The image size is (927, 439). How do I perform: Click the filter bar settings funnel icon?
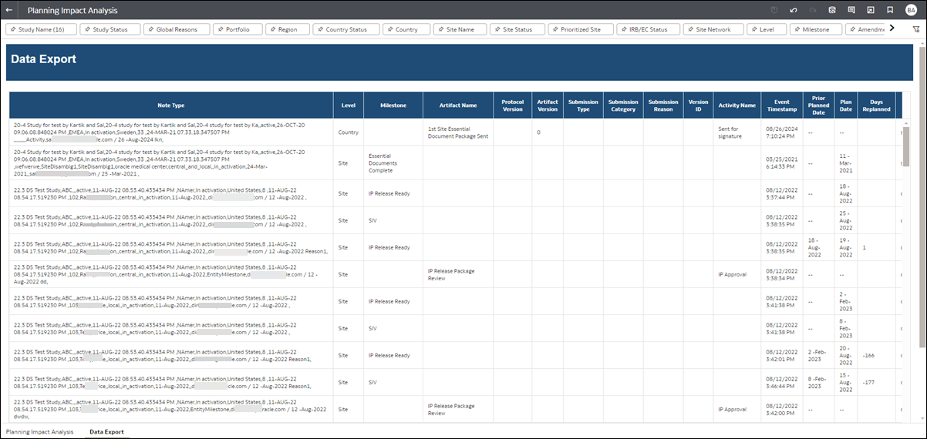tap(915, 29)
